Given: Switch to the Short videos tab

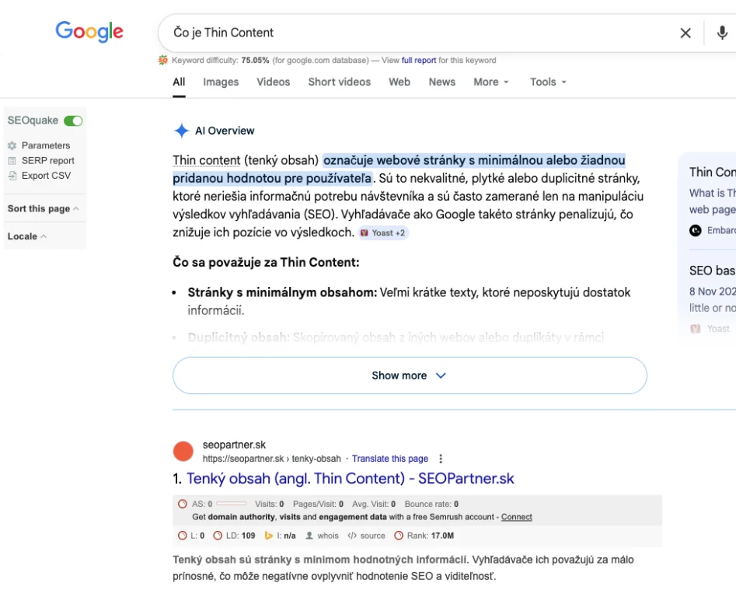Looking at the screenshot, I should 339,82.
